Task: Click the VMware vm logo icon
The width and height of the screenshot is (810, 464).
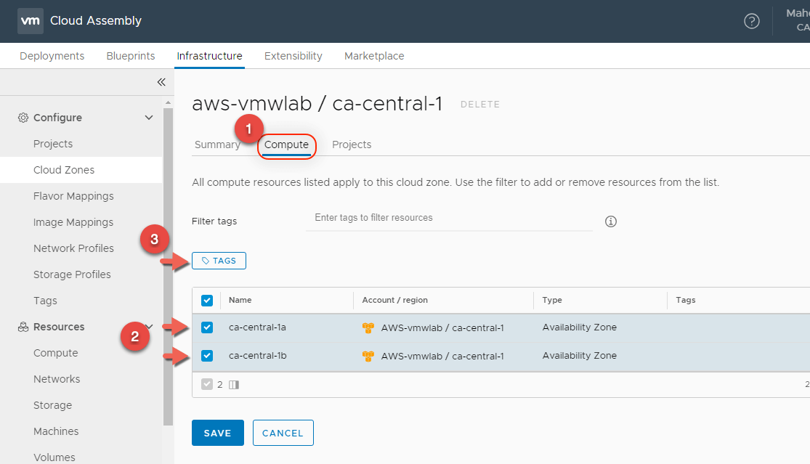Action: click(30, 21)
